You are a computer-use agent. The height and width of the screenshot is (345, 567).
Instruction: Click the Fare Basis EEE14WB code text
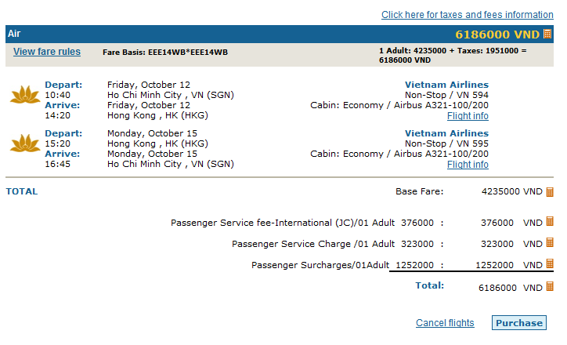coord(165,52)
